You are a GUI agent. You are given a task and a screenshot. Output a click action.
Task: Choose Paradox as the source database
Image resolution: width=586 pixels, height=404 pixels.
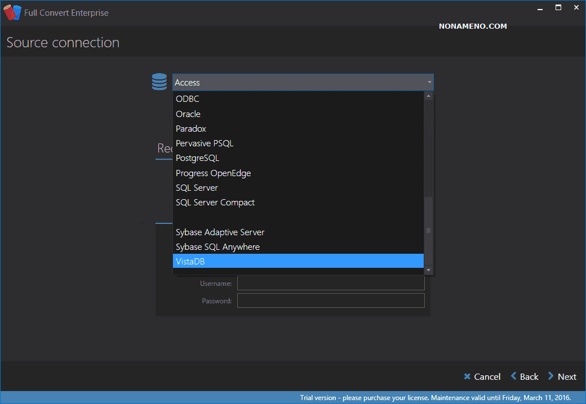tap(191, 129)
